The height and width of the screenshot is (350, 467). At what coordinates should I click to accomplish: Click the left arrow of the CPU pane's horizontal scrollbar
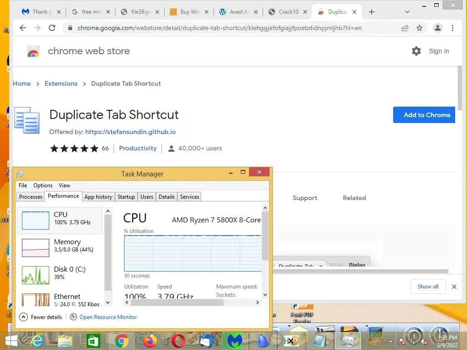[x=127, y=303]
